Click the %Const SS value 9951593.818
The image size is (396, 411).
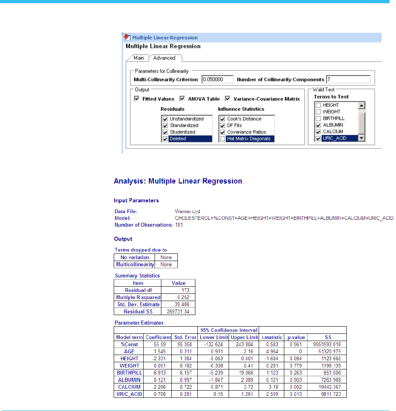point(327,344)
